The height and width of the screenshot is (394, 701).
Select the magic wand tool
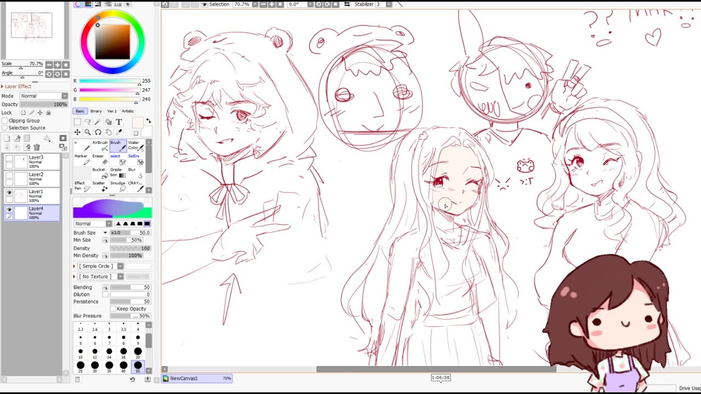98,122
